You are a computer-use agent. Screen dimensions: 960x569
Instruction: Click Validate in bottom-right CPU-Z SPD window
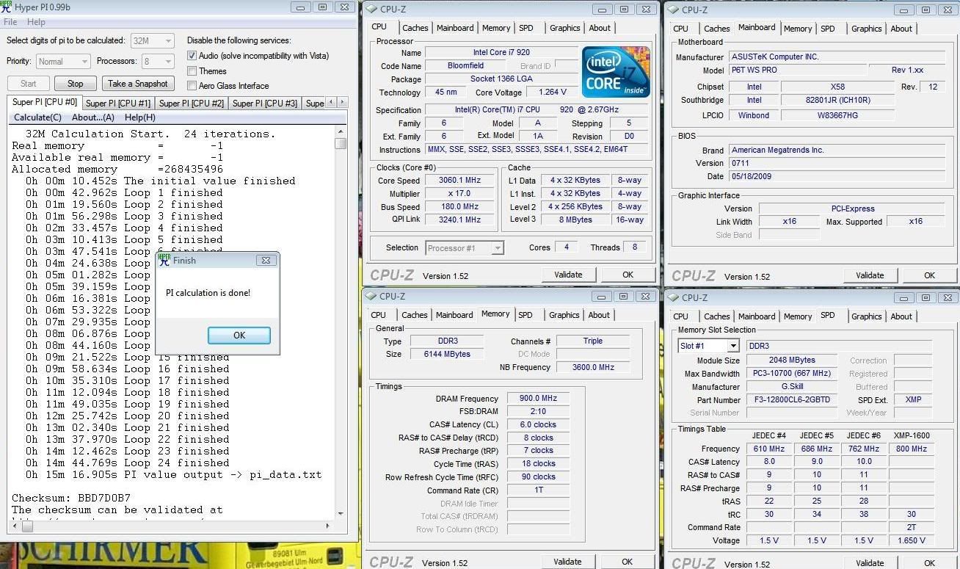click(870, 563)
